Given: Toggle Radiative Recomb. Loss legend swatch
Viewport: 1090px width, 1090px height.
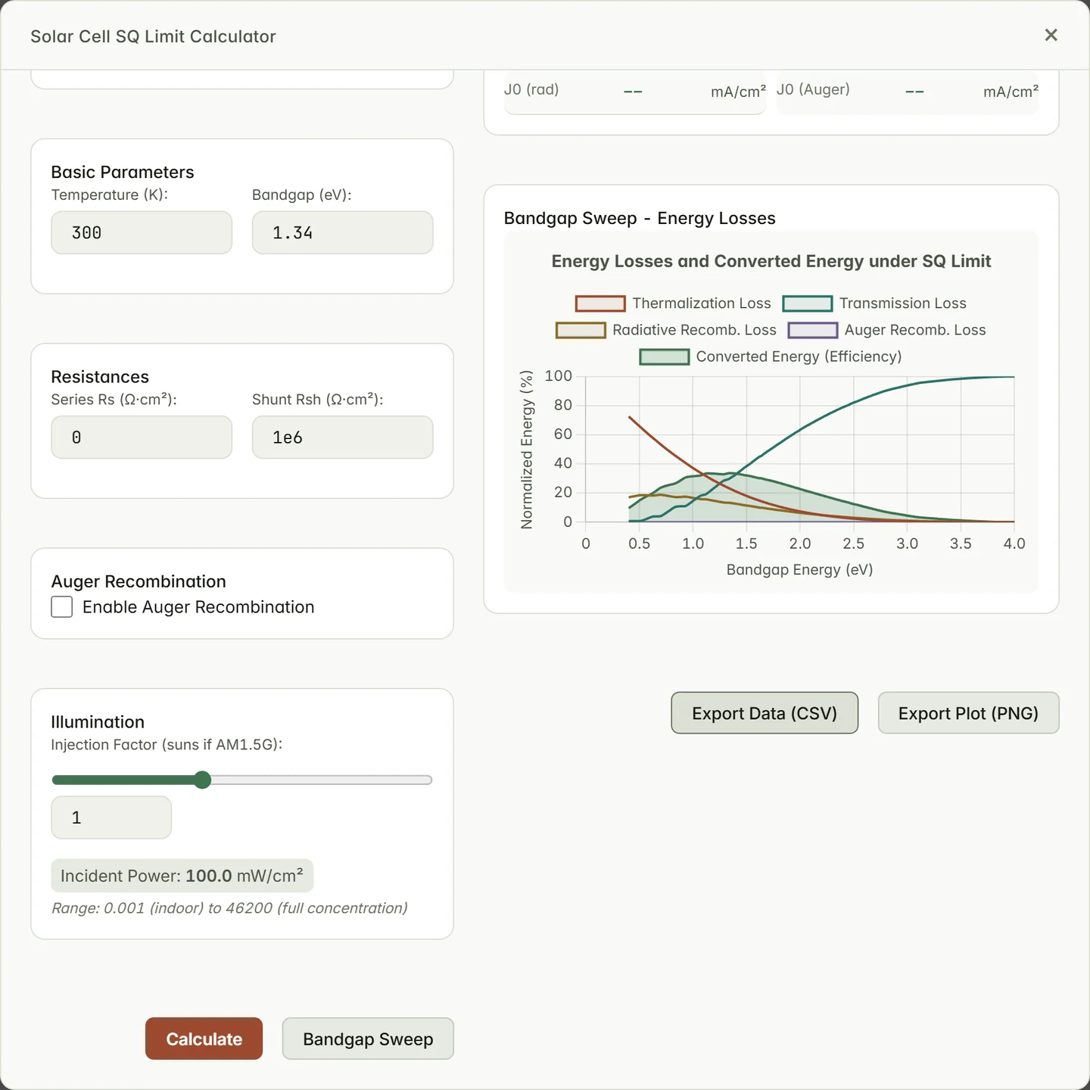Looking at the screenshot, I should (x=581, y=330).
